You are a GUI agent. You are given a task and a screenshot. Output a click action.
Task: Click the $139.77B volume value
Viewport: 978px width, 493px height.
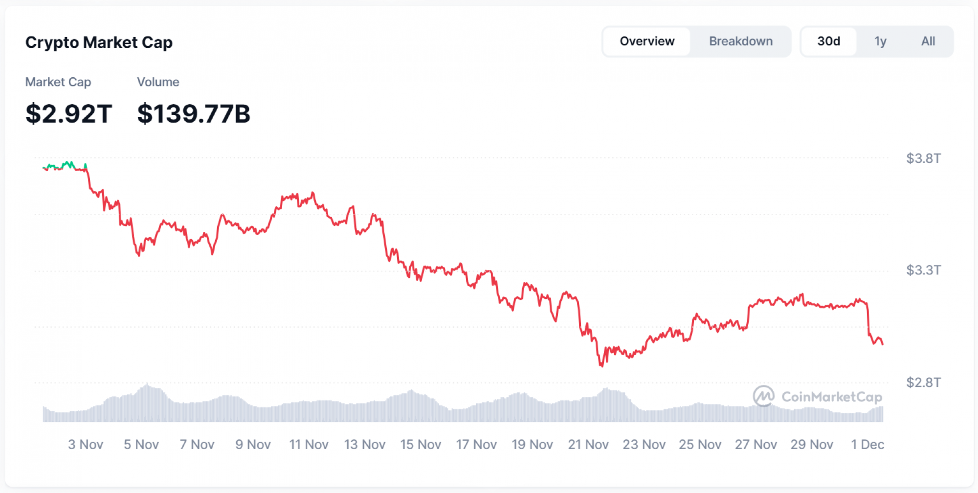click(194, 113)
